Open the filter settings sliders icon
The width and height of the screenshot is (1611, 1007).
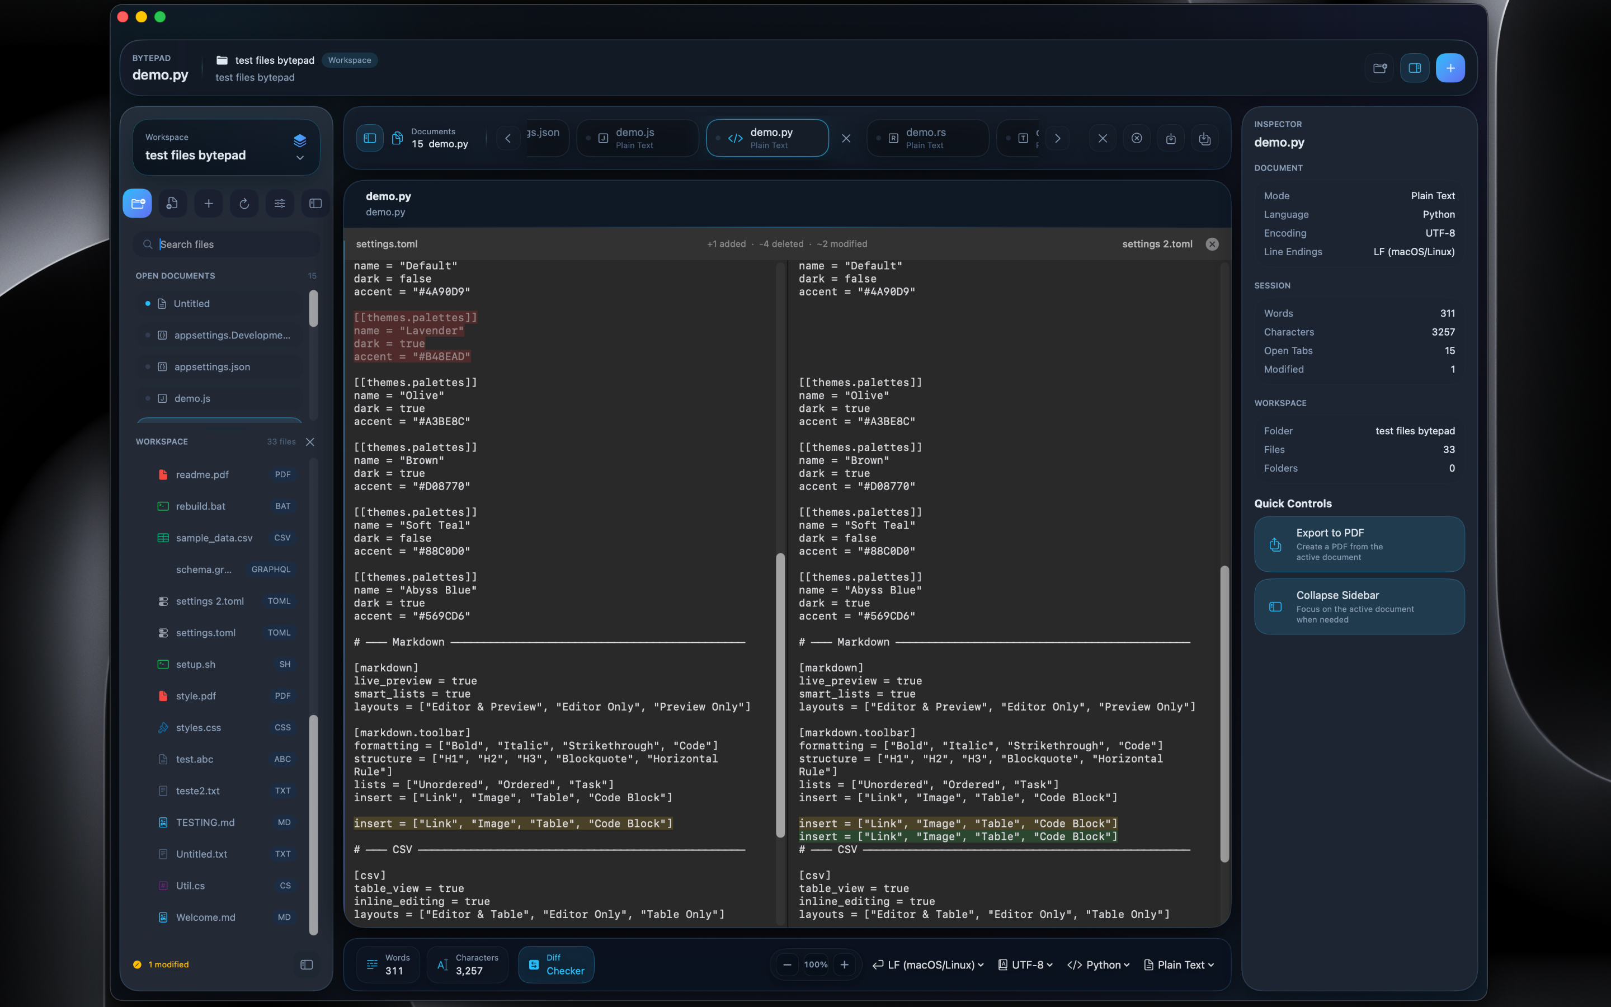point(279,203)
